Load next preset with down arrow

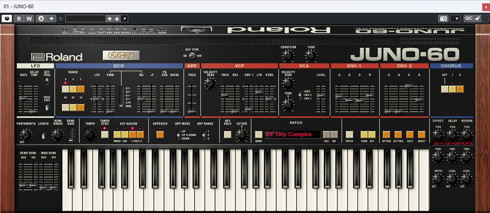(117, 19)
